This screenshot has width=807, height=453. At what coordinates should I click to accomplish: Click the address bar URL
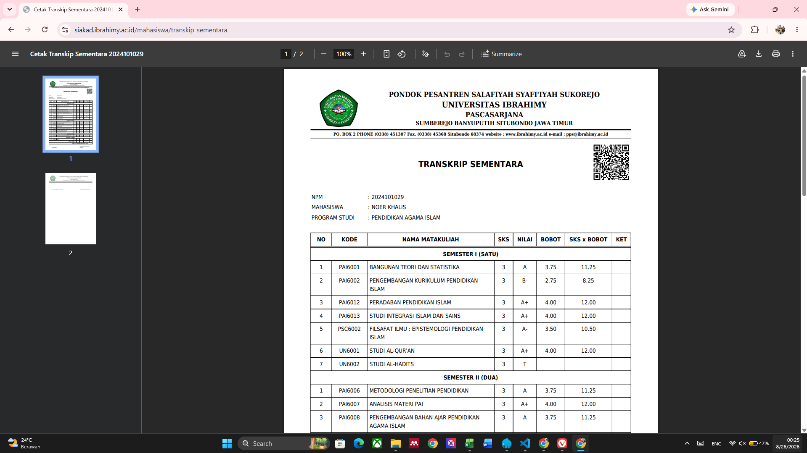[x=151, y=30]
